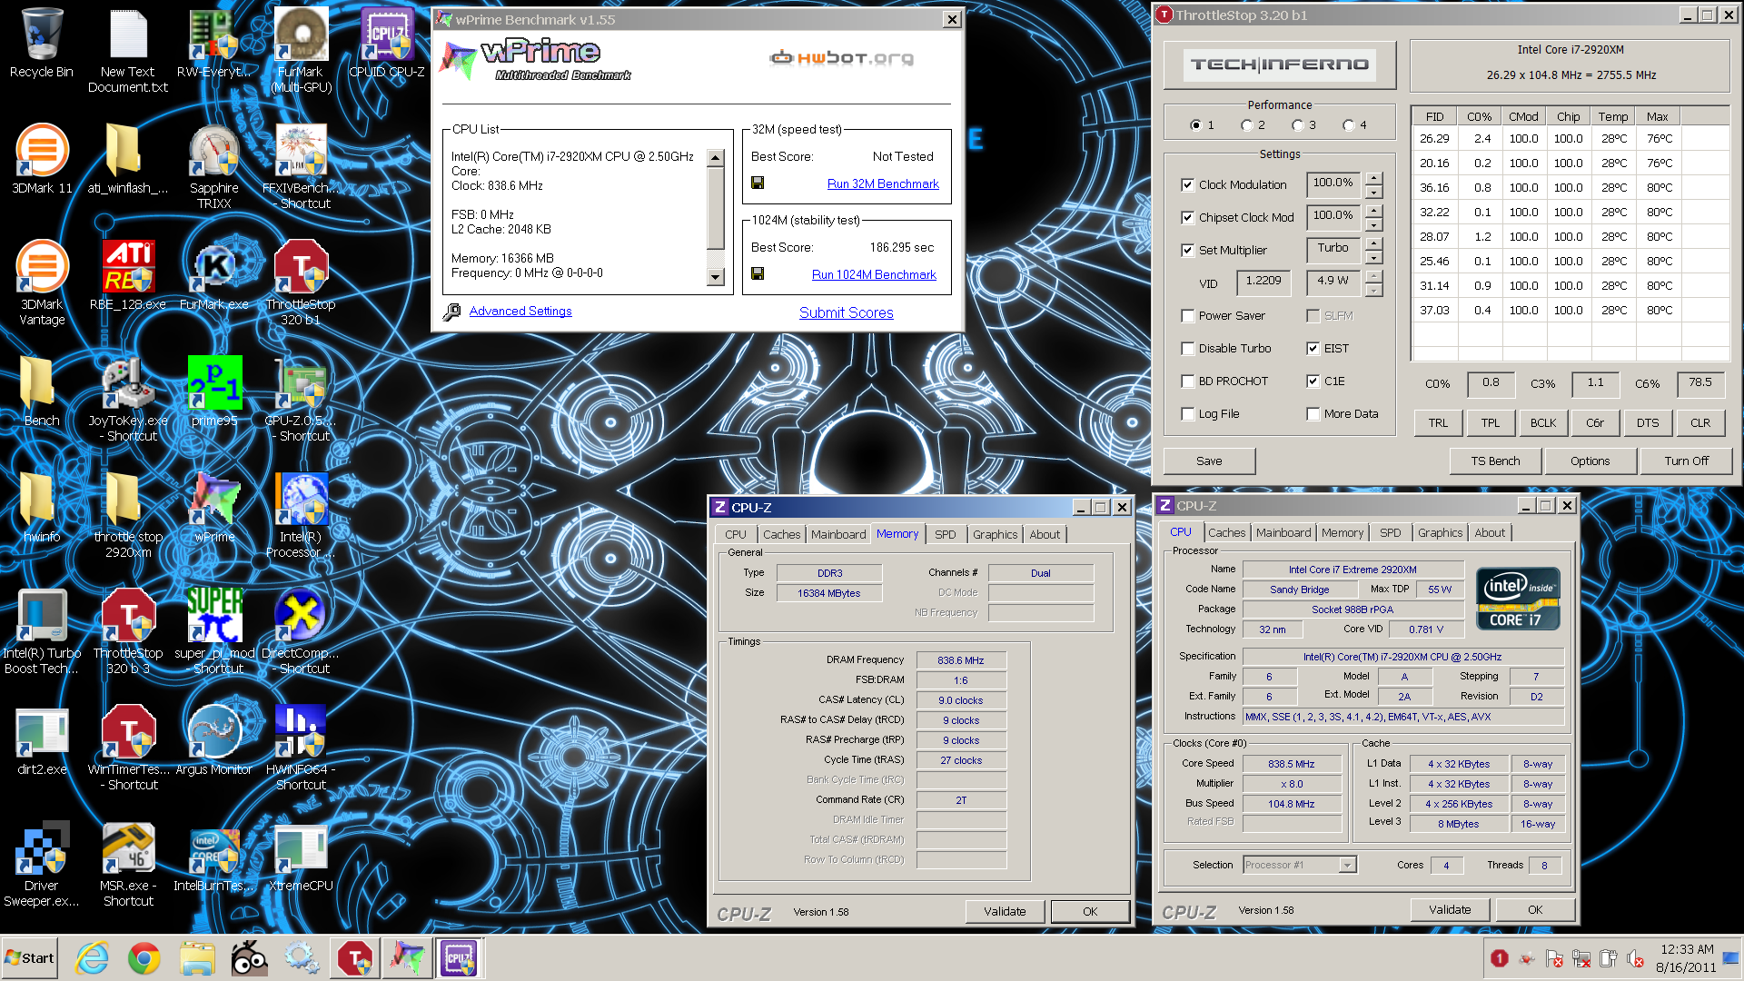Expand the Processor #1 selection dropdown
The image size is (1744, 981).
[1347, 865]
